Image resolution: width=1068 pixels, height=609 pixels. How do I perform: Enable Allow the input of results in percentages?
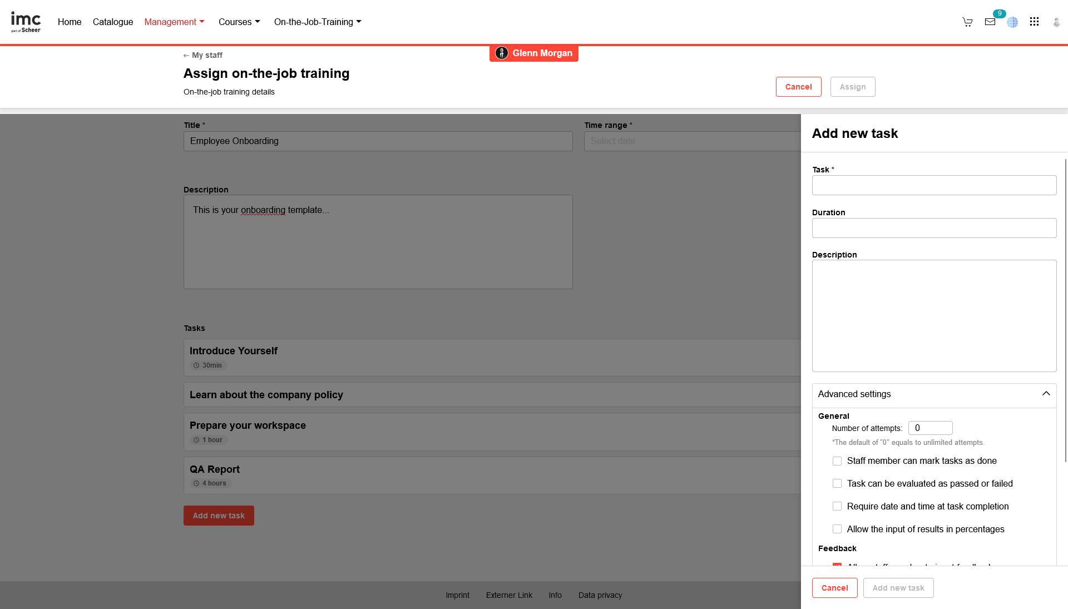click(837, 528)
